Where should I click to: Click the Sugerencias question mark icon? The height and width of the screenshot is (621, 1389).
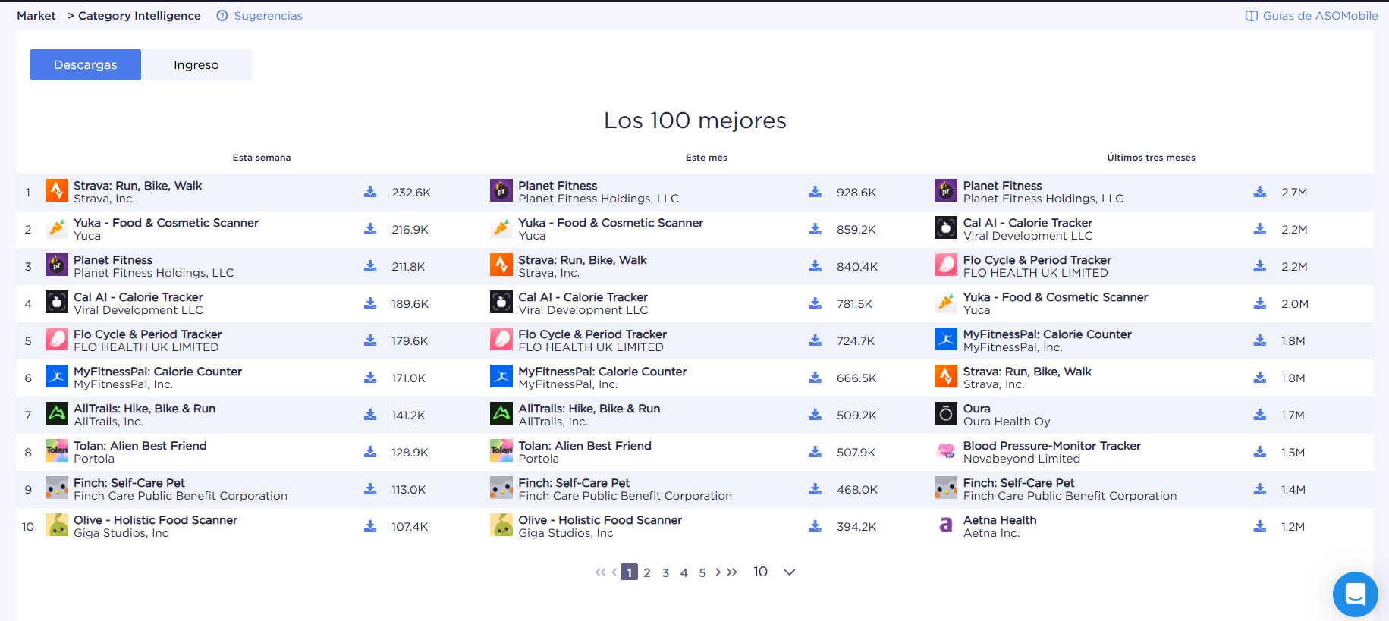point(222,16)
